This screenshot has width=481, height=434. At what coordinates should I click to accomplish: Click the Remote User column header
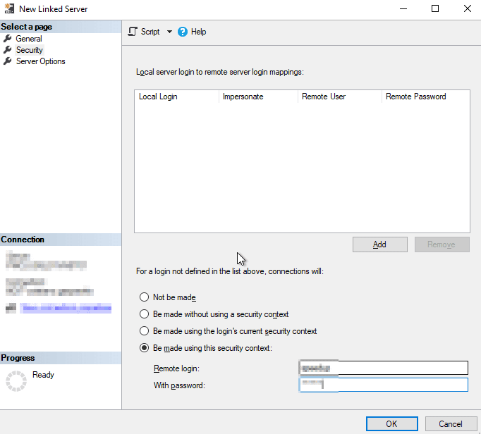click(x=339, y=97)
